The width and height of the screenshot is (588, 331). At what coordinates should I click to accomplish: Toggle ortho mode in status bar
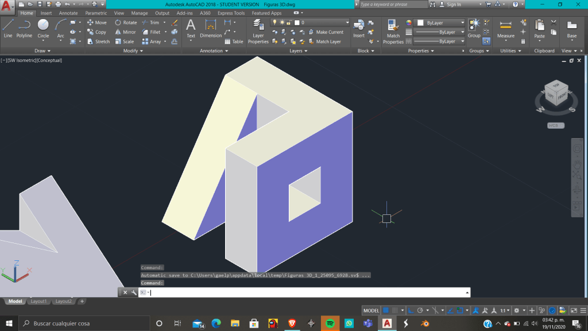409,310
